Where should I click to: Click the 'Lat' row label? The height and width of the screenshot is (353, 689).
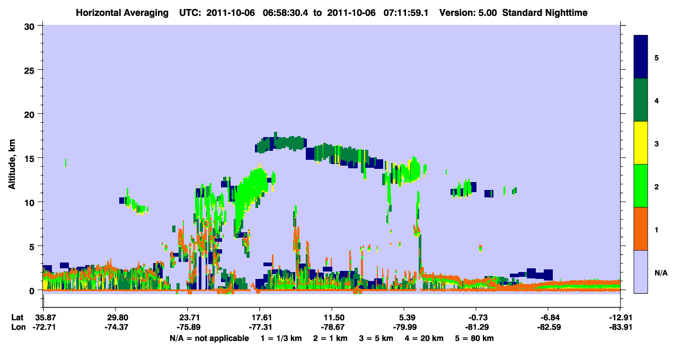pyautogui.click(x=17, y=318)
